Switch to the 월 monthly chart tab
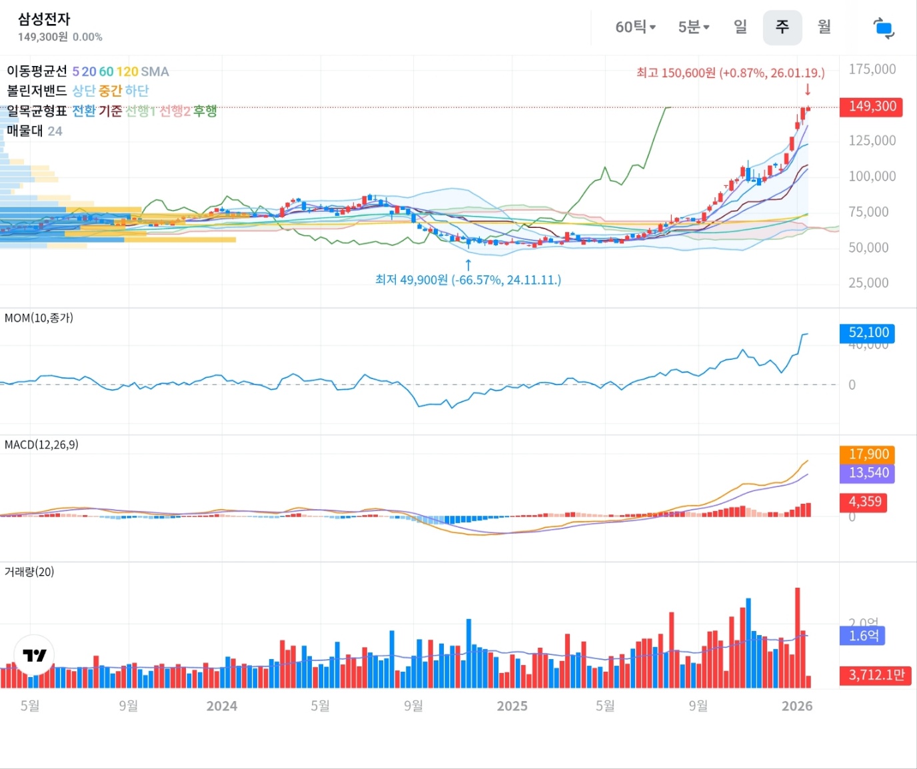This screenshot has width=917, height=769. pyautogui.click(x=824, y=27)
